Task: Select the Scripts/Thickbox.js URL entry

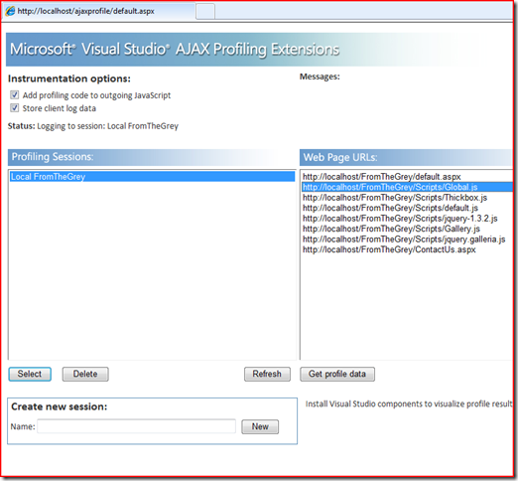Action: tap(407, 198)
